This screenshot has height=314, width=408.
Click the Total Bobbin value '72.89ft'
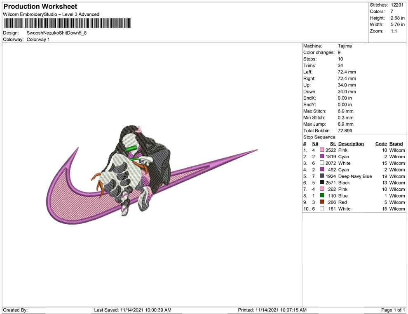(345, 131)
